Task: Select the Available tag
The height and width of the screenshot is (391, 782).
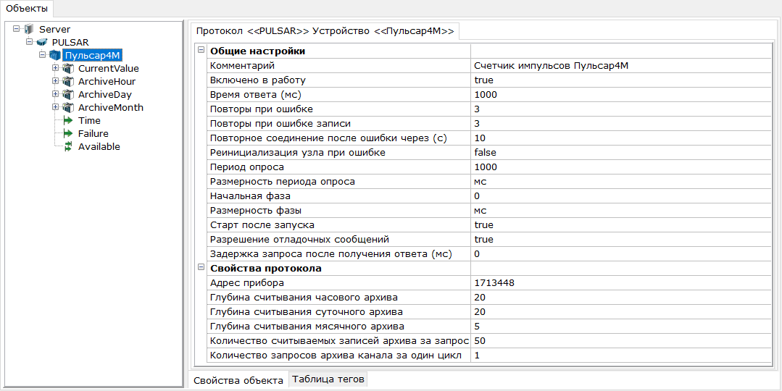Action: click(99, 146)
